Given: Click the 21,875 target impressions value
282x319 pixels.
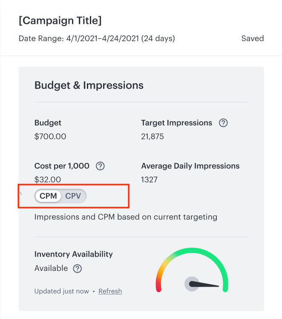Looking at the screenshot, I should [x=153, y=136].
